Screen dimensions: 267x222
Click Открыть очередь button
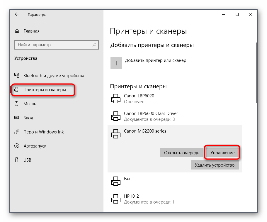point(181,152)
